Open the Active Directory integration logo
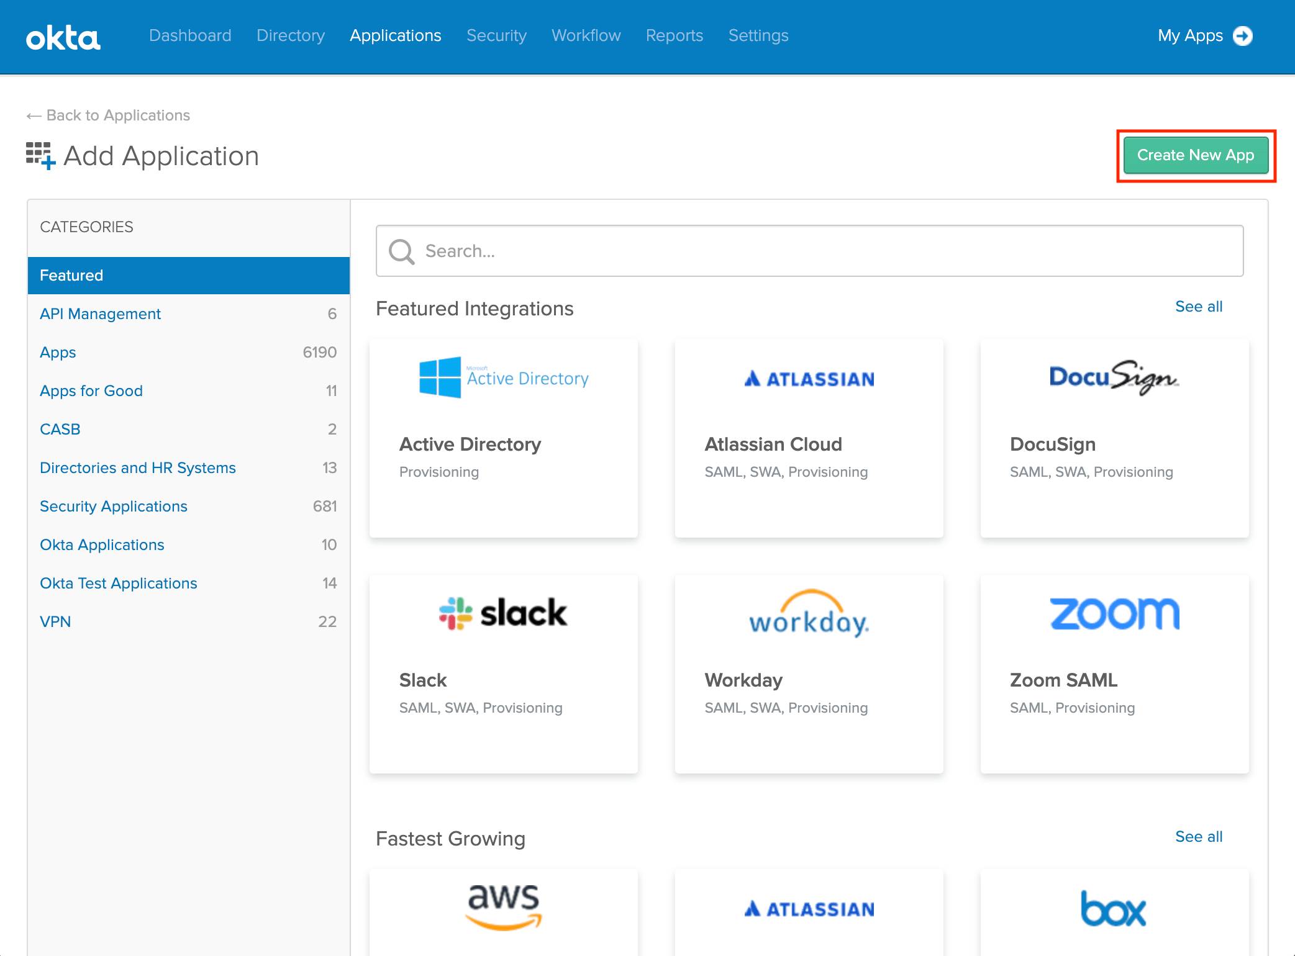 pos(503,377)
